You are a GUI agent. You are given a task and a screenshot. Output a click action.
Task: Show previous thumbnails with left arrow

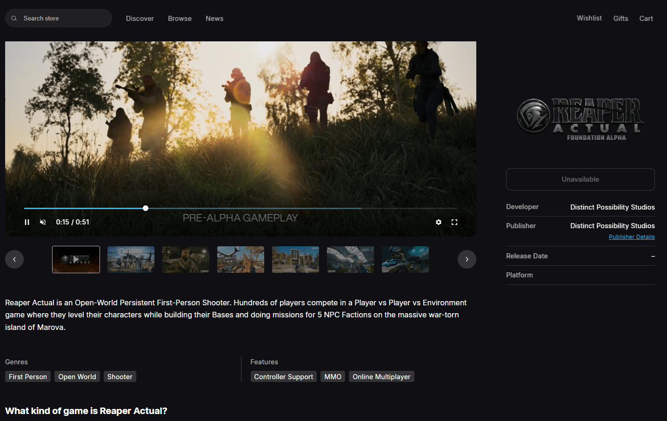click(14, 259)
